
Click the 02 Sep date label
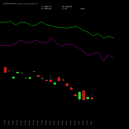pyautogui.click(x=54, y=123)
